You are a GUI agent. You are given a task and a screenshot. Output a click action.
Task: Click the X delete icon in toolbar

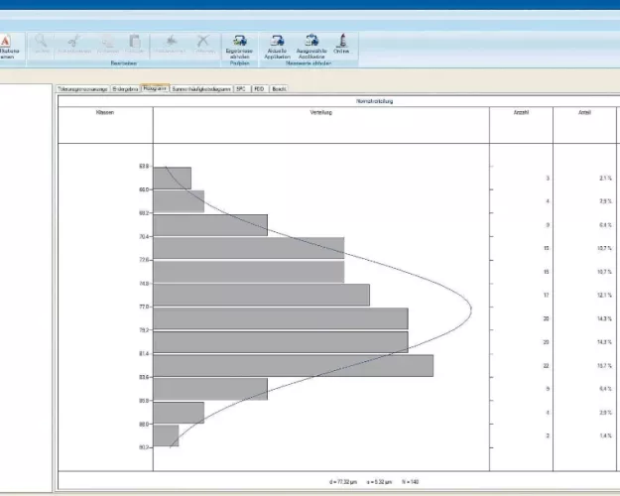point(203,41)
